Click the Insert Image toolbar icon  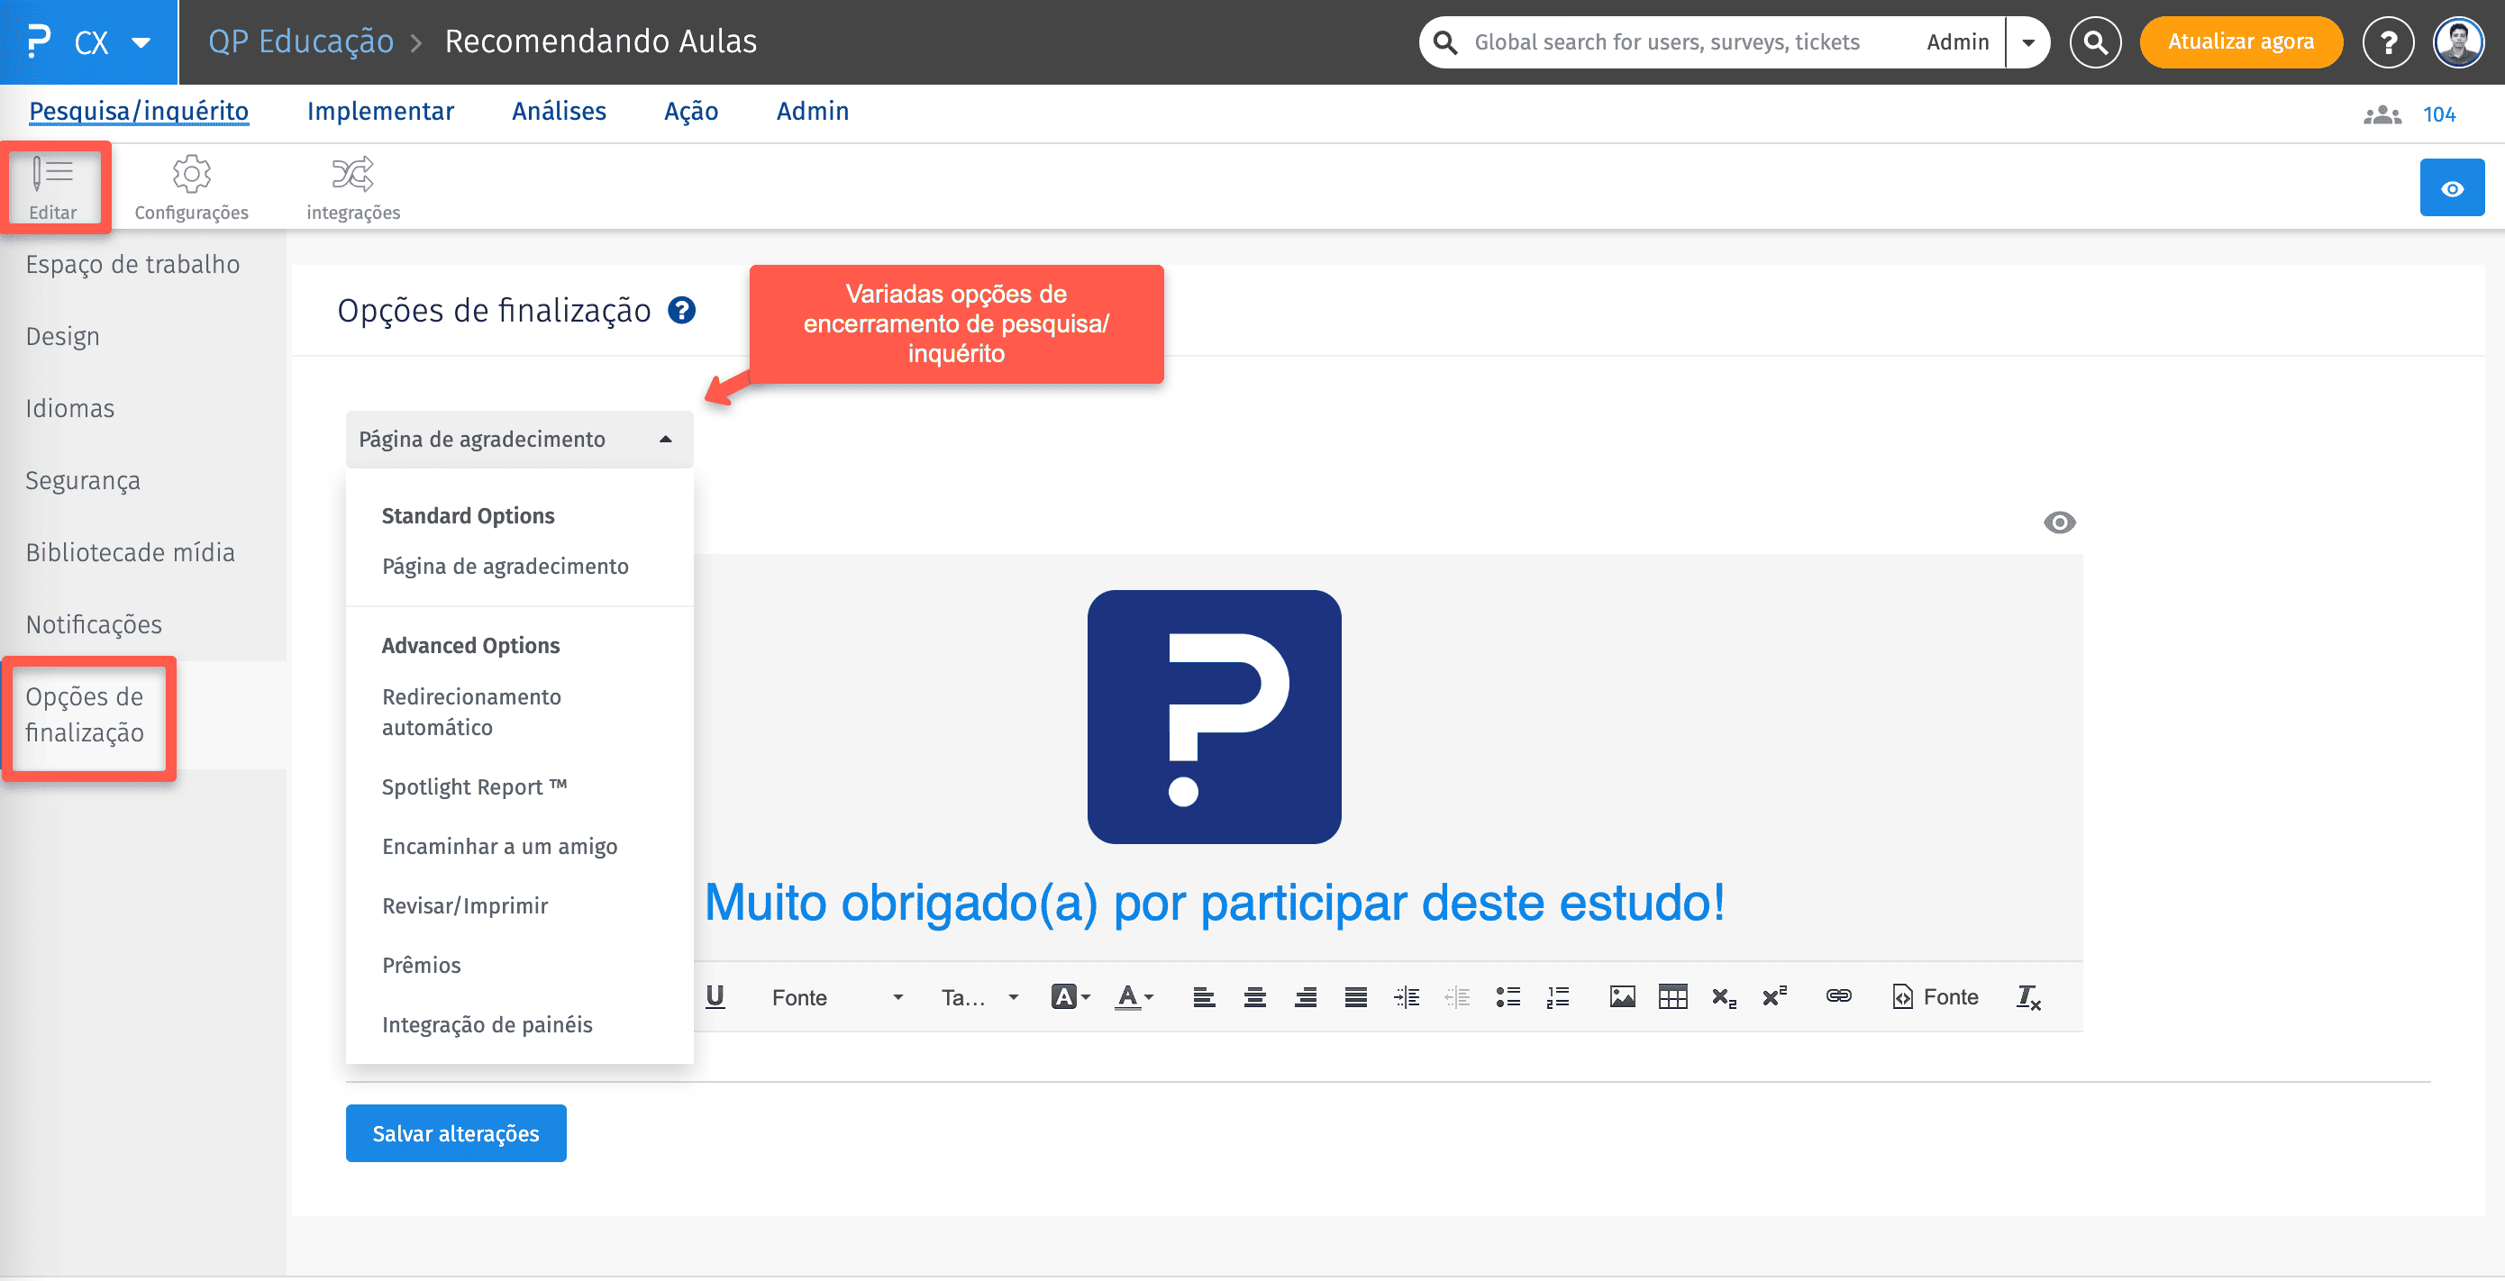1621,996
